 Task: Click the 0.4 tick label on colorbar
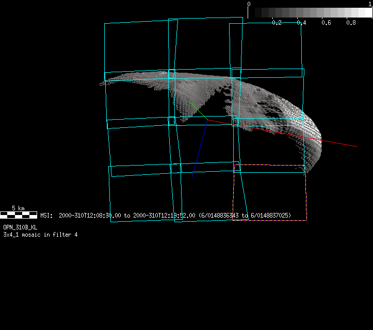(x=301, y=23)
